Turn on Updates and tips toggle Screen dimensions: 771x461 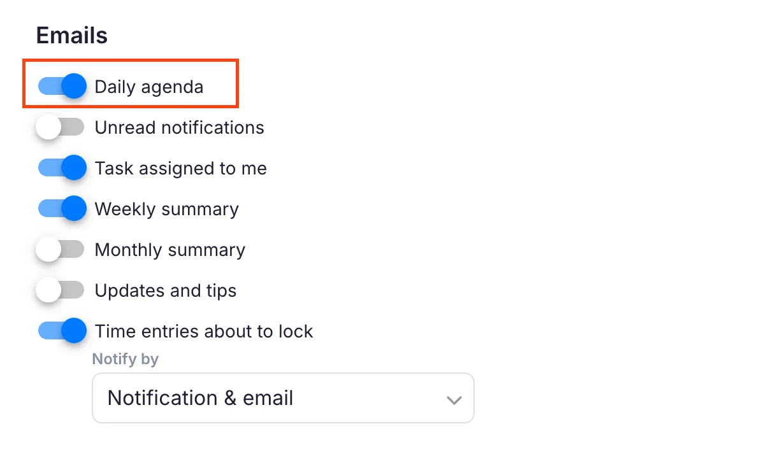coord(60,290)
